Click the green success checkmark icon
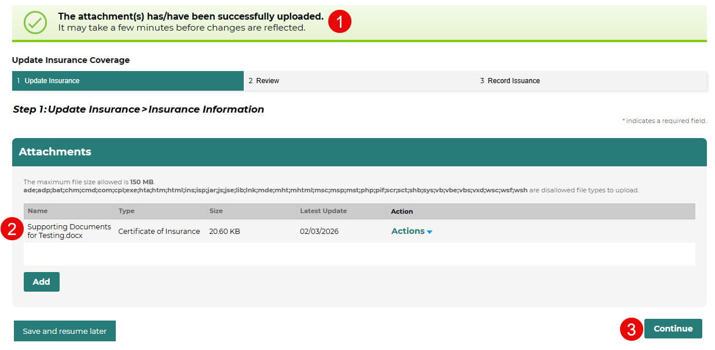The image size is (715, 350). click(35, 23)
